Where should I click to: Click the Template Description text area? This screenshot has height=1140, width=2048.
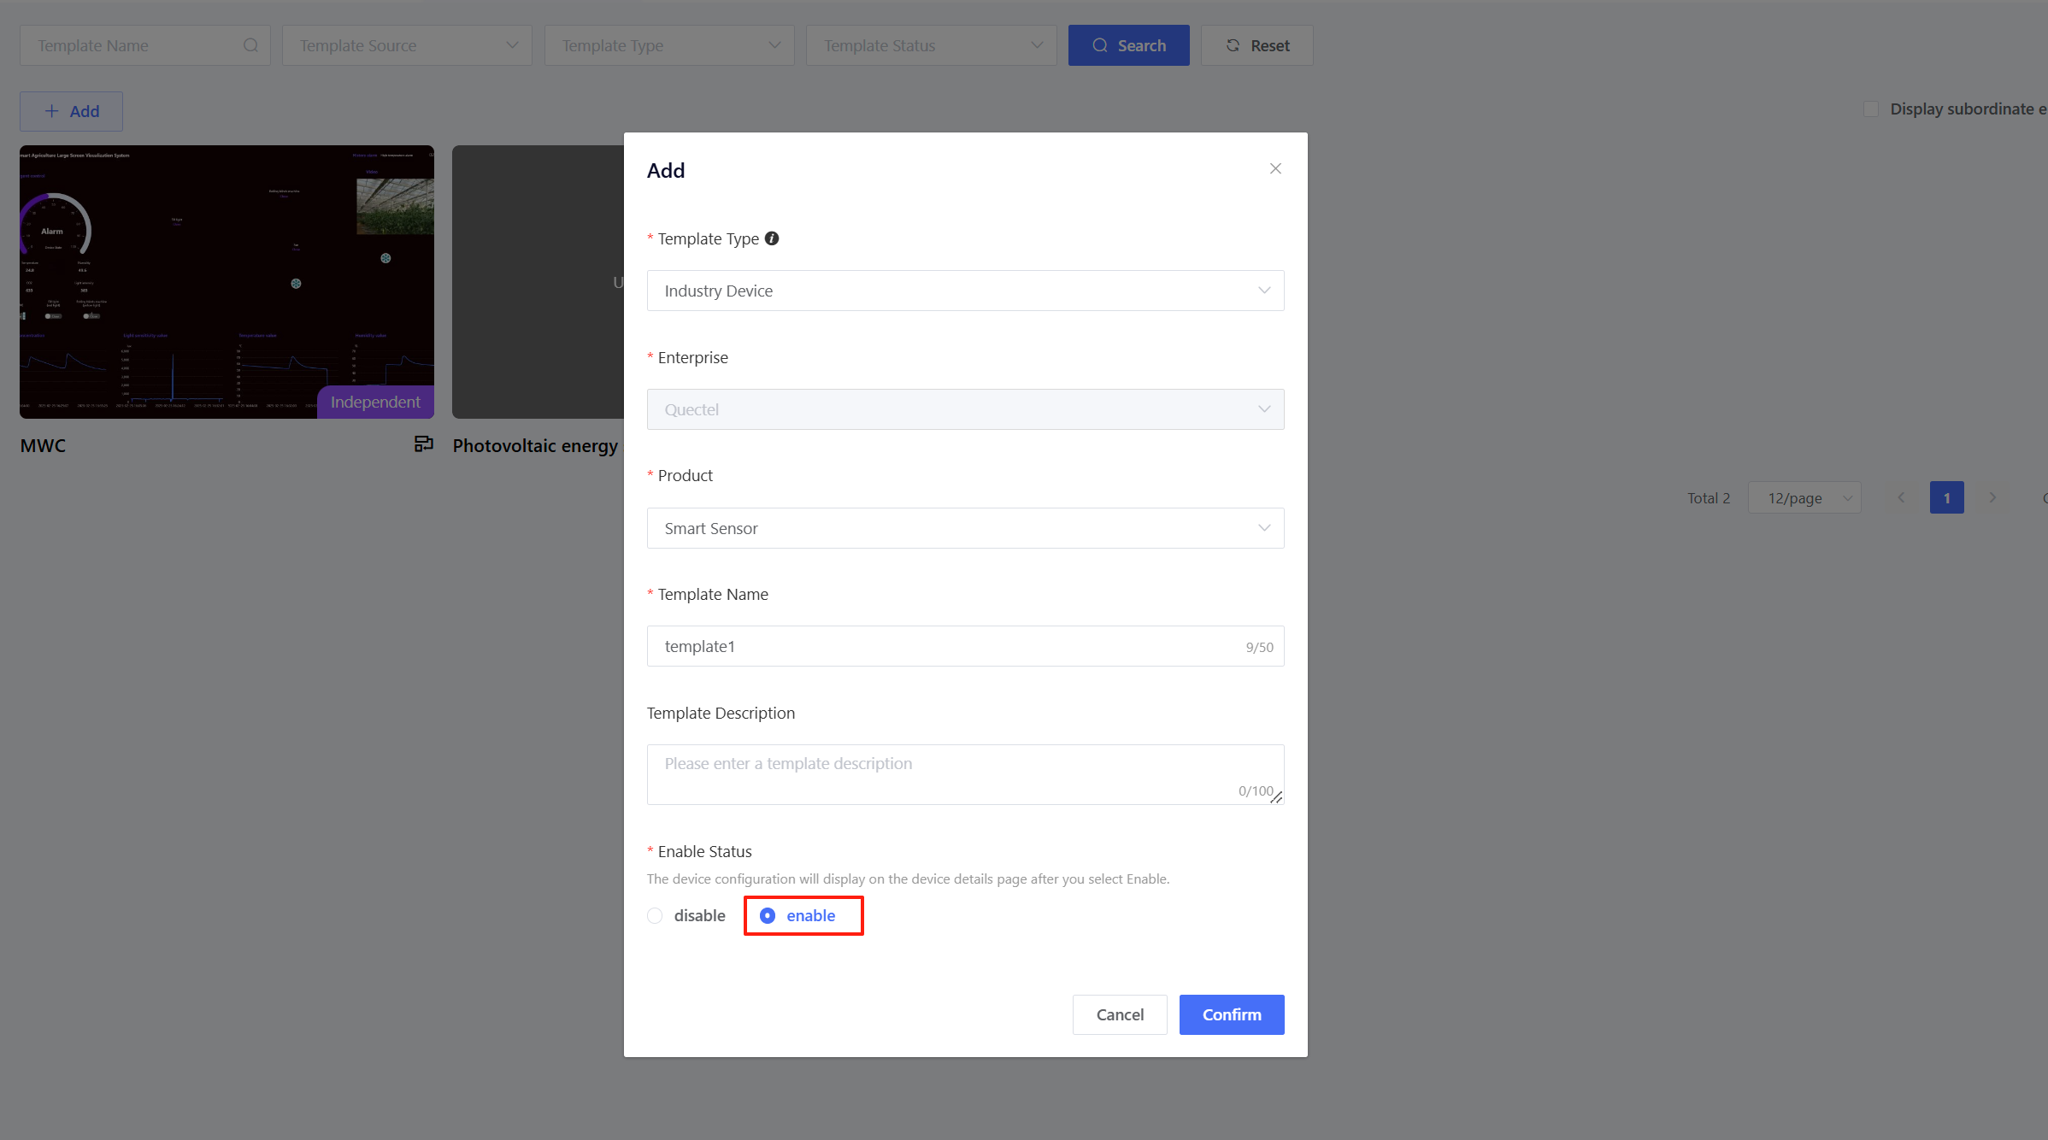(x=965, y=773)
